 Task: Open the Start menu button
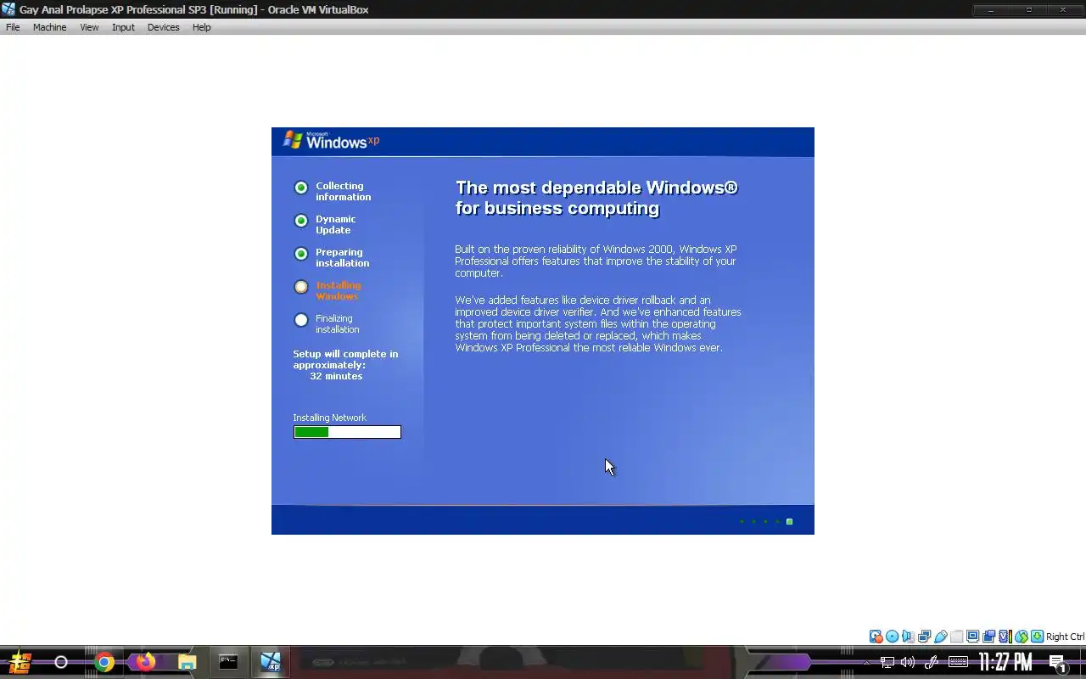(x=20, y=662)
